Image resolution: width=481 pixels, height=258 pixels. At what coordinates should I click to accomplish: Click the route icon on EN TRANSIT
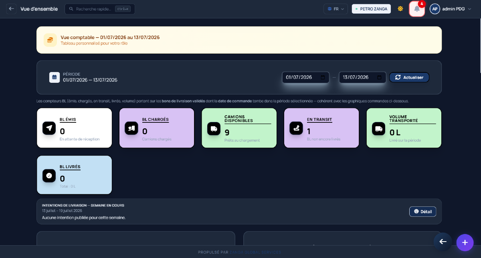click(297, 128)
